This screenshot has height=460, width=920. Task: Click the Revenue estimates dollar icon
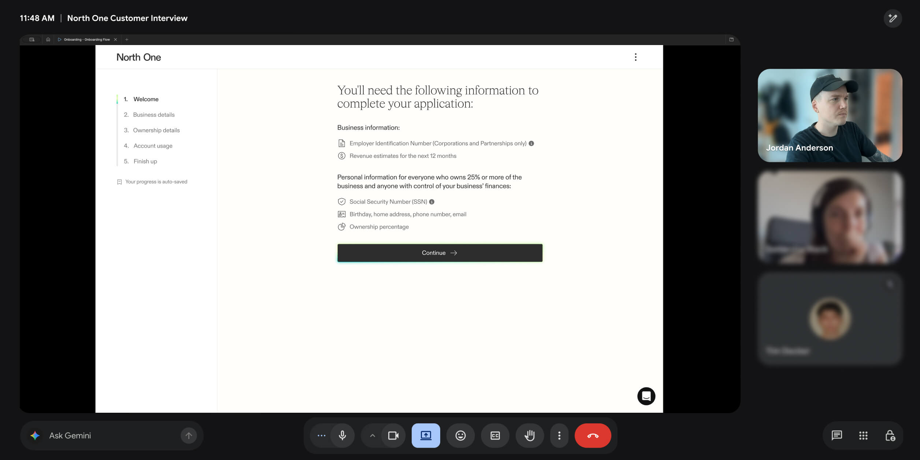341,156
